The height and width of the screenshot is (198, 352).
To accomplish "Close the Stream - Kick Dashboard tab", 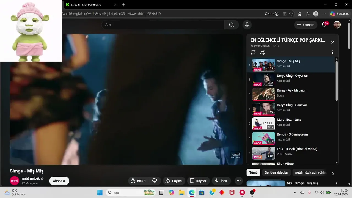I will [x=115, y=5].
